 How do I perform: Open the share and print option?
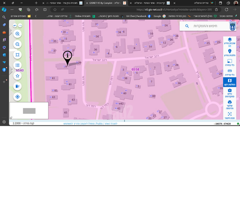[x=230, y=105]
